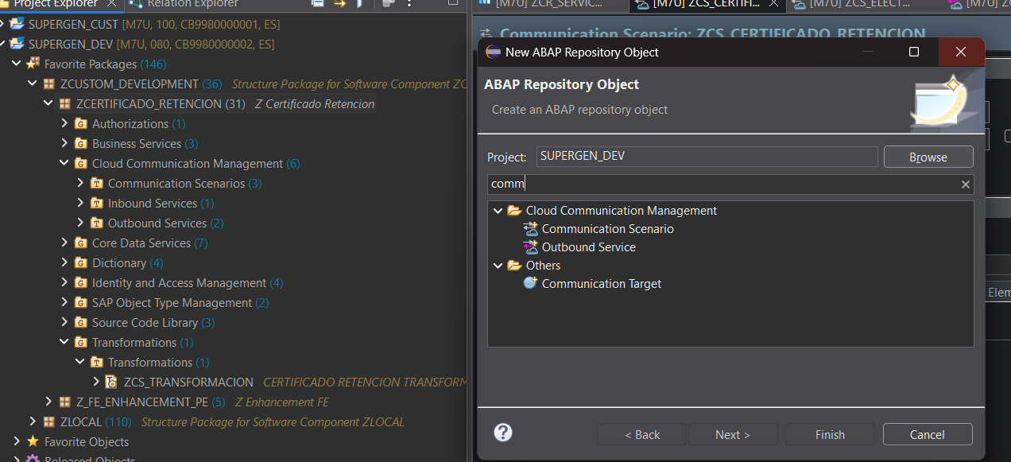Expand the Dictionary package node

pos(64,262)
